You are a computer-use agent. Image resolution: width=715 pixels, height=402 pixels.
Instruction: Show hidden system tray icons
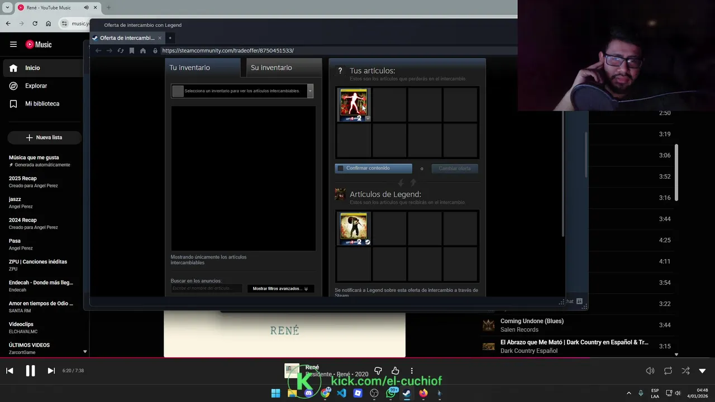pyautogui.click(x=628, y=393)
